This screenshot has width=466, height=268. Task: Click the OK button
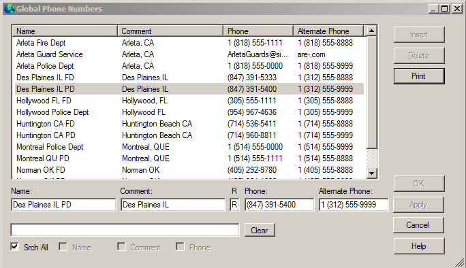pyautogui.click(x=419, y=184)
